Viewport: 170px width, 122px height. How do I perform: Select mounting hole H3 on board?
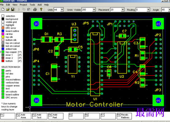coord(158,24)
